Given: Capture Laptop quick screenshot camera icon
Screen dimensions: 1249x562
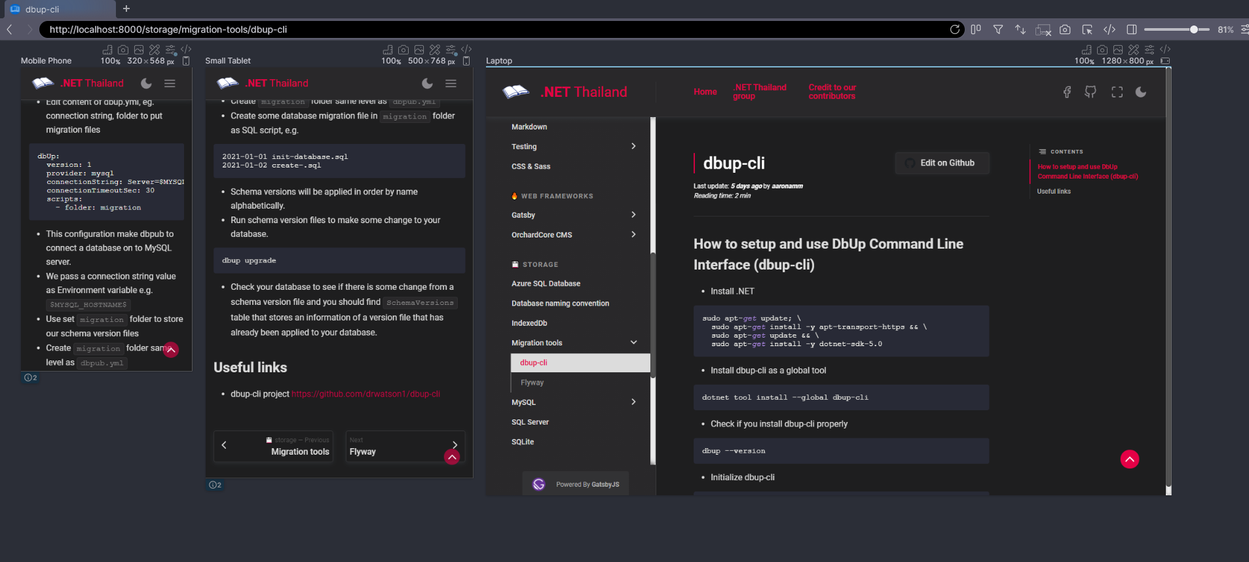Looking at the screenshot, I should 1102,50.
